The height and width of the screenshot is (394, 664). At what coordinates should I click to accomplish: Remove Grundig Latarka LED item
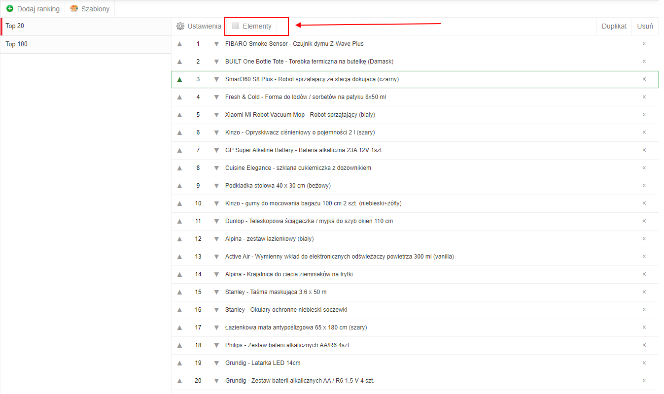click(644, 363)
